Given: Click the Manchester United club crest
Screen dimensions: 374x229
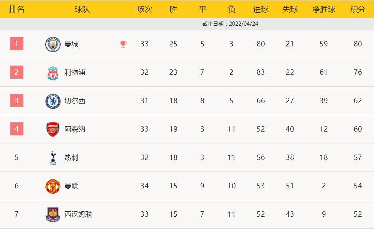Looking at the screenshot, I should point(53,186).
